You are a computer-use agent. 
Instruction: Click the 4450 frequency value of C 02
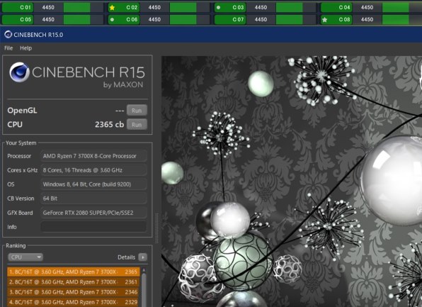click(x=154, y=8)
